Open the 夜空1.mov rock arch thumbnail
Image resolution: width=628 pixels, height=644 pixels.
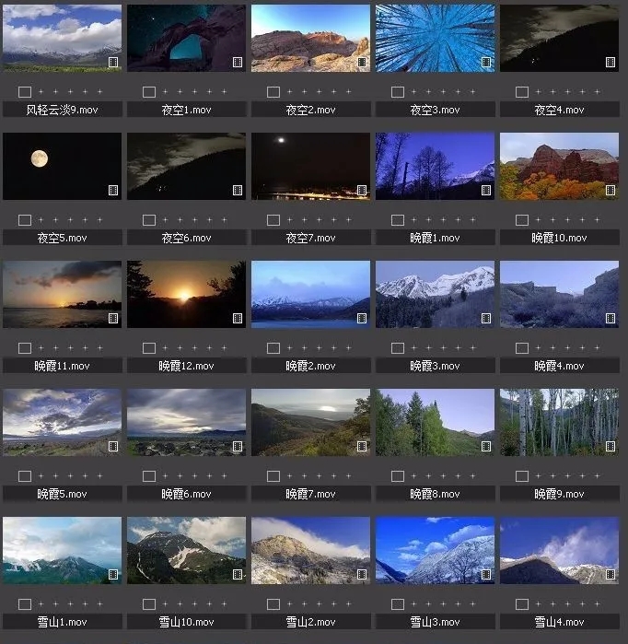[186, 38]
